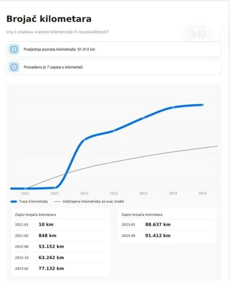This screenshot has height=281, width=230.
Task: Select the 2022-06 record with 53.152 km
Action: (x=61, y=247)
